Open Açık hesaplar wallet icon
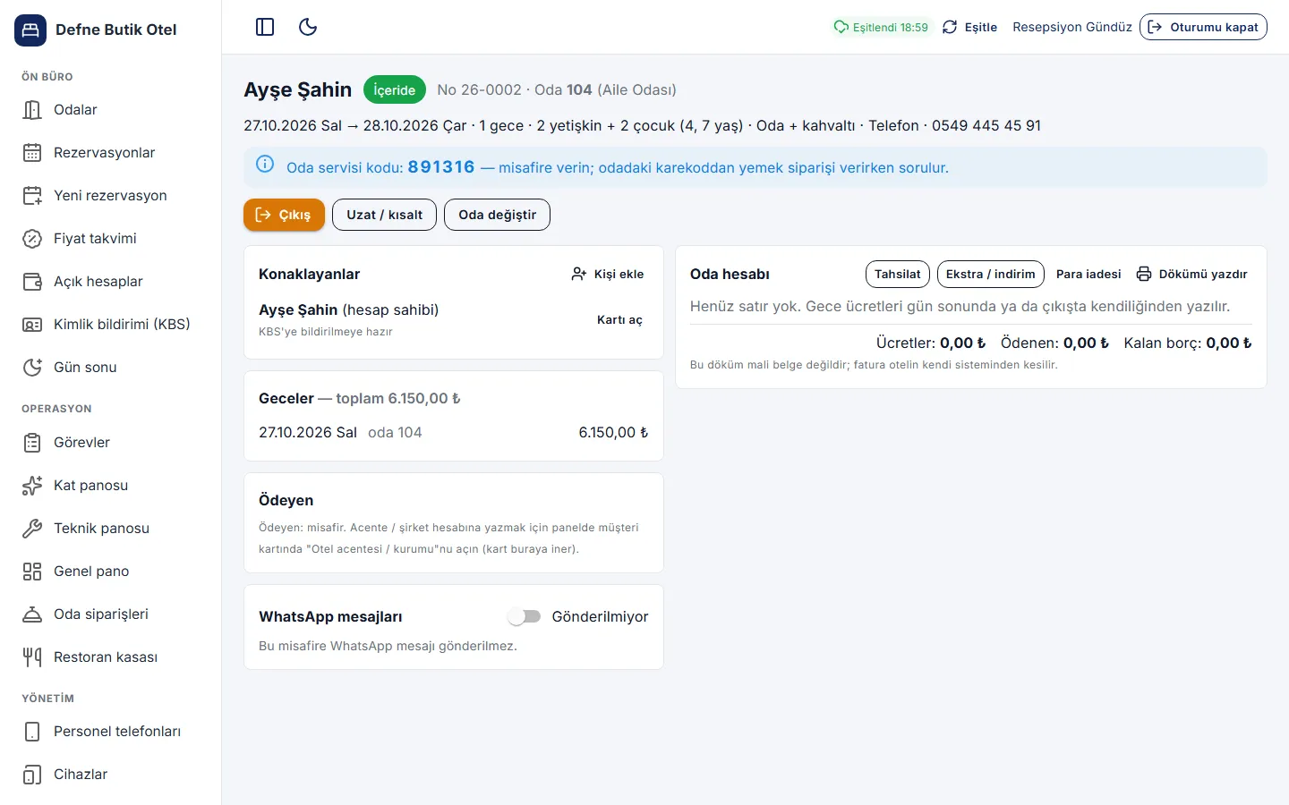 pyautogui.click(x=32, y=282)
